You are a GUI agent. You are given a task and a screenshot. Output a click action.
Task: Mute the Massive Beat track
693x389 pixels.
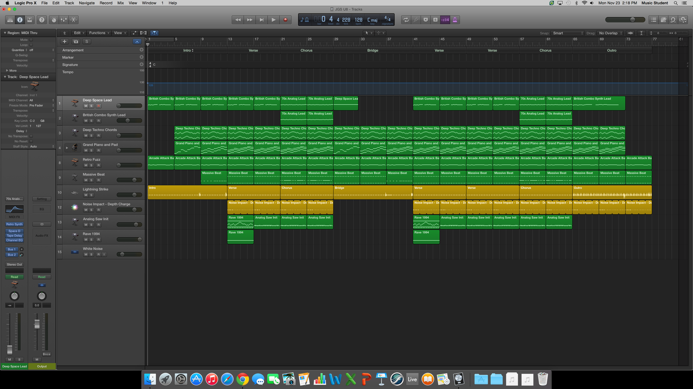pos(86,180)
